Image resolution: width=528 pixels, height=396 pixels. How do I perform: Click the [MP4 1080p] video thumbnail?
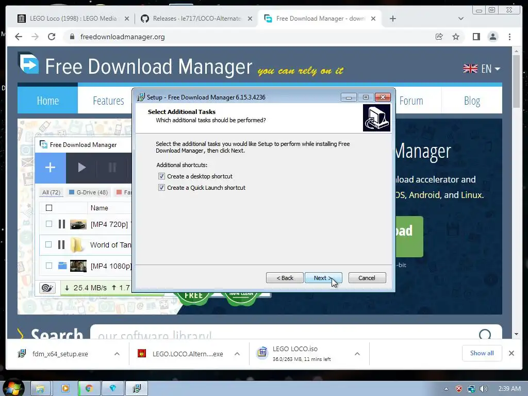tap(78, 266)
